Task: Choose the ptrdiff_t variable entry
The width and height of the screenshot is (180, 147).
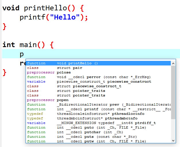Action: tap(98, 123)
